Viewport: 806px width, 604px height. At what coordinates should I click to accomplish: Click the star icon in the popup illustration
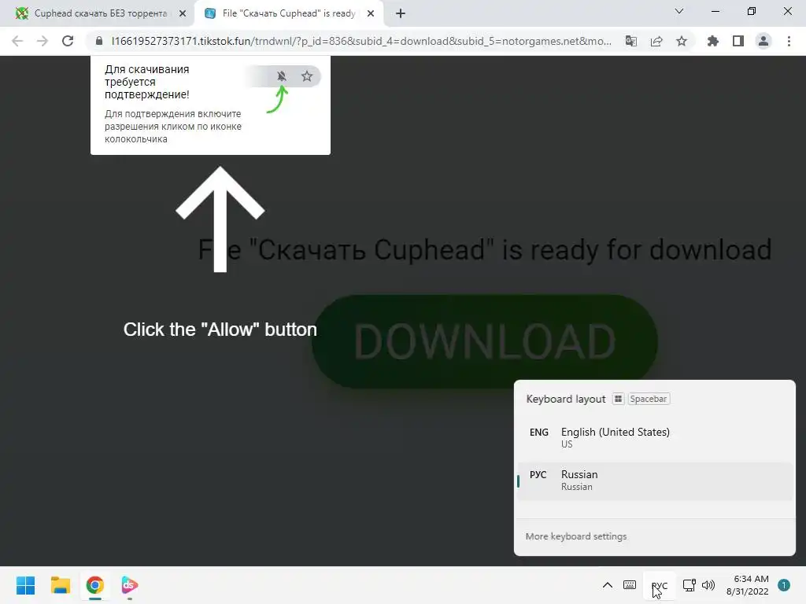click(307, 76)
